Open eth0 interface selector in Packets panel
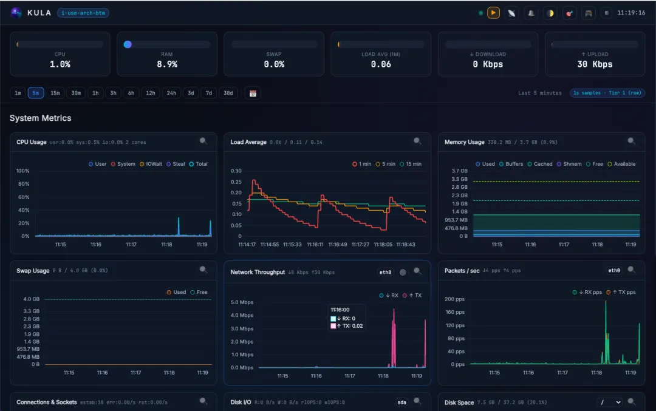The height and width of the screenshot is (411, 656). (x=614, y=271)
